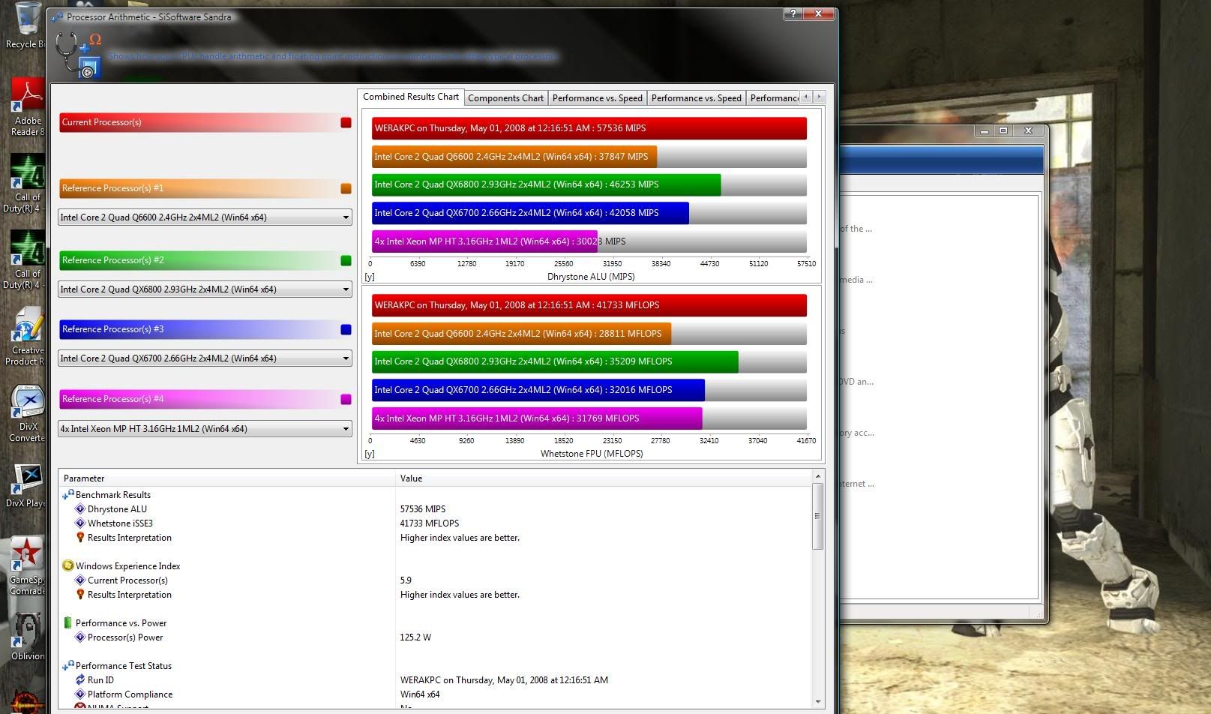Click the Run ID icon
Screen dimensions: 1211x714
coord(80,680)
